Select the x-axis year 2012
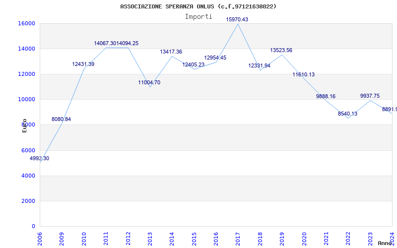 click(128, 239)
